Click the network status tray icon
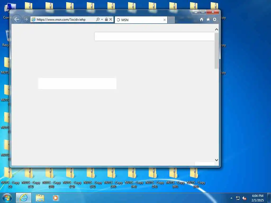 pyautogui.click(x=238, y=198)
